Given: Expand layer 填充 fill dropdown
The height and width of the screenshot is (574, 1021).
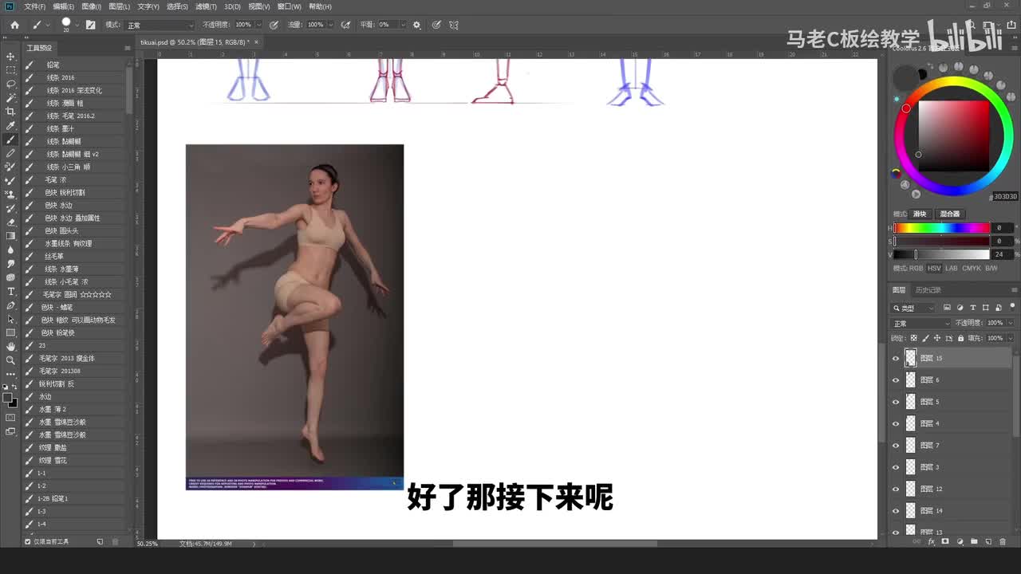Looking at the screenshot, I should (1011, 338).
